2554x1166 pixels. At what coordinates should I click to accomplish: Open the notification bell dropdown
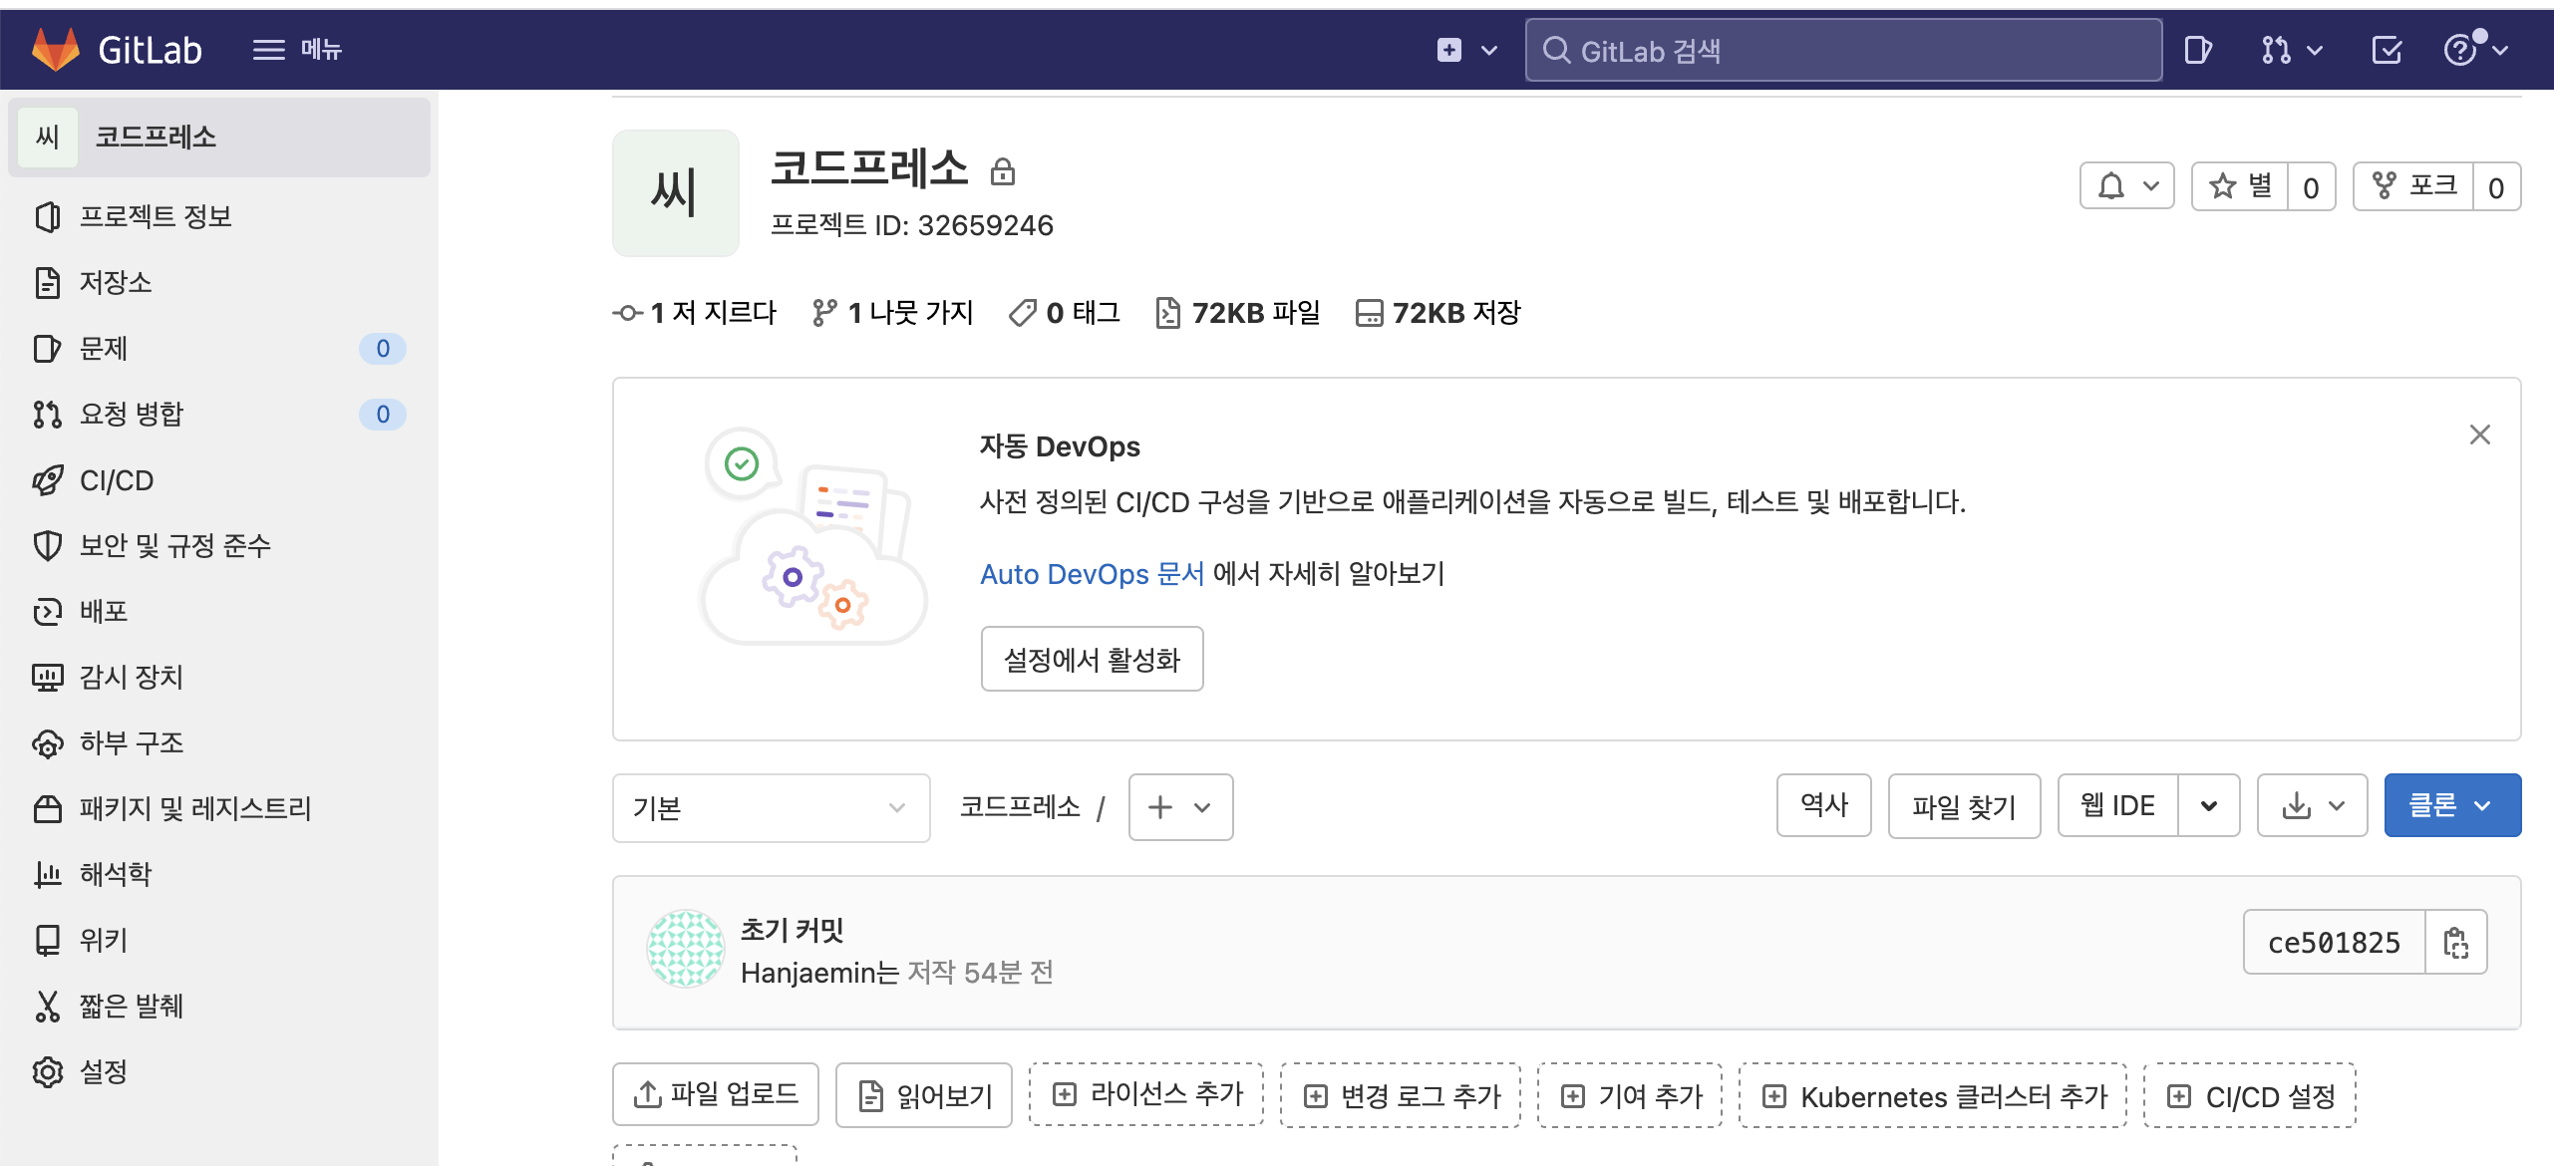pos(2126,186)
